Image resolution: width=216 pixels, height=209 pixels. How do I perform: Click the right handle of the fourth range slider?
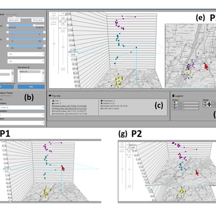pyautogui.click(x=44, y=46)
